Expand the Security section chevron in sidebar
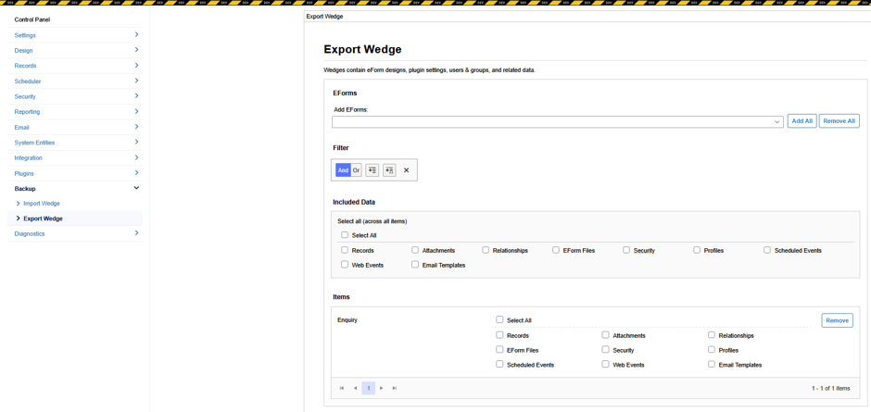Screen dimensions: 871x412 pos(136,96)
